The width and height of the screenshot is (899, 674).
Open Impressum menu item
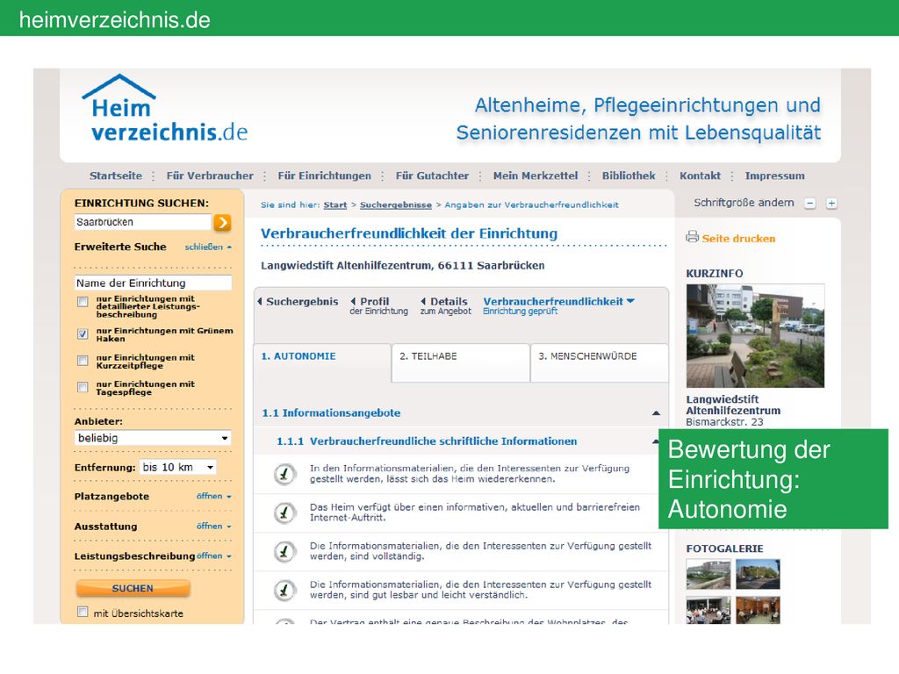pyautogui.click(x=774, y=176)
